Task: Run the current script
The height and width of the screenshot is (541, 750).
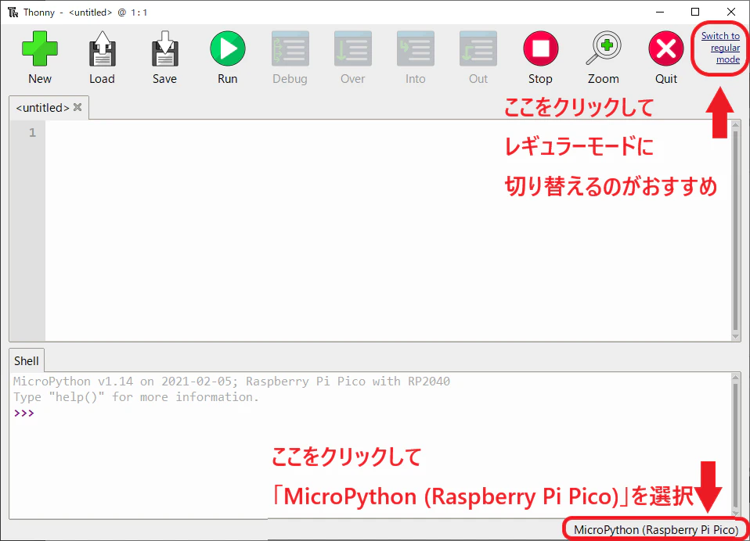Action: point(228,48)
